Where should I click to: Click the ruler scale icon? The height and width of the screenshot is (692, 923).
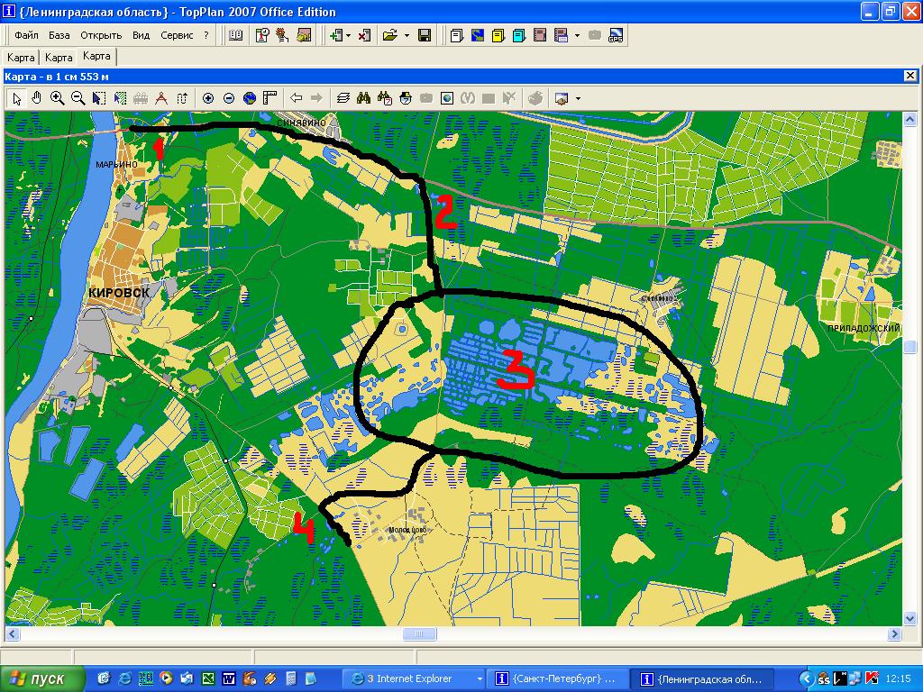[270, 98]
